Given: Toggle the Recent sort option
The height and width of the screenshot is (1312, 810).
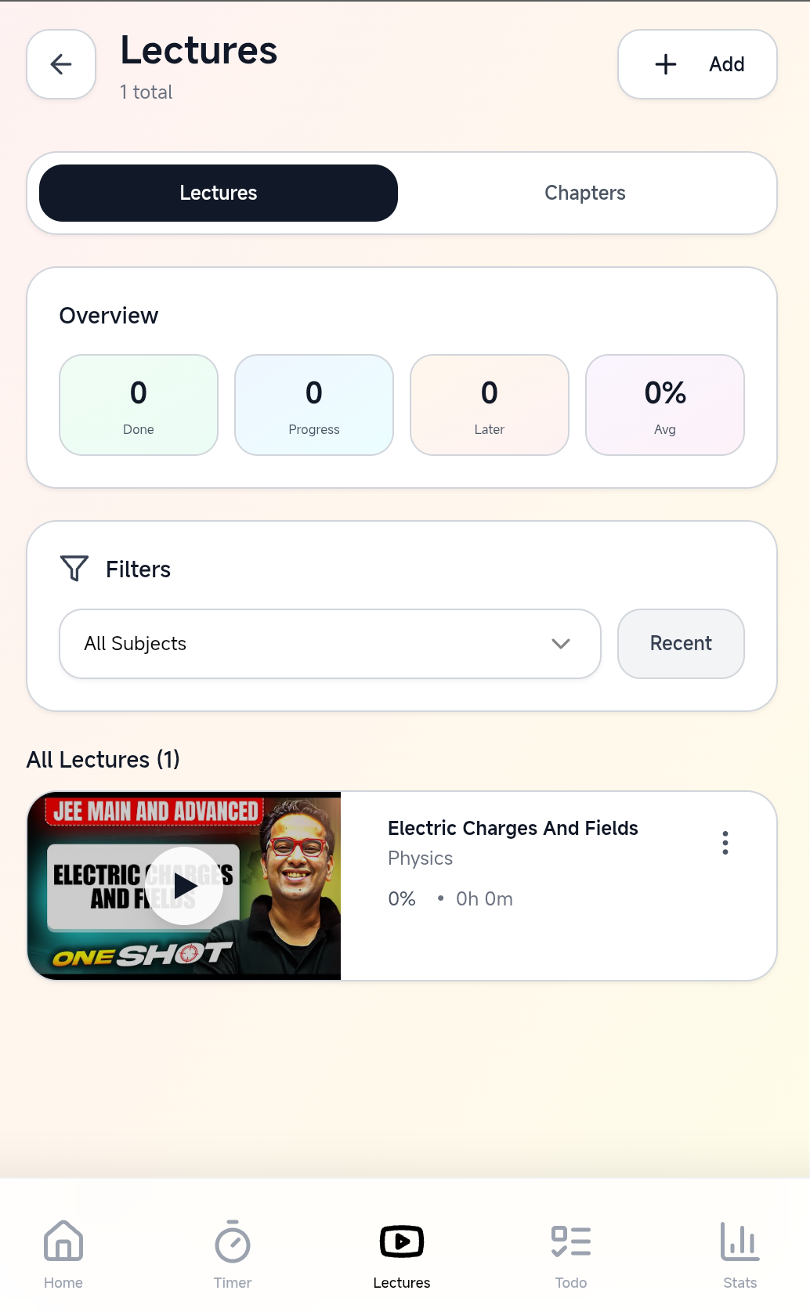Looking at the screenshot, I should point(680,644).
